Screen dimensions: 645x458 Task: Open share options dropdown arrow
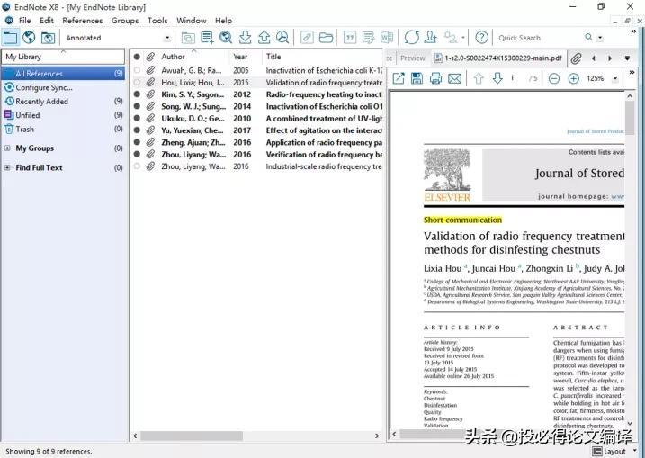[x=462, y=38]
